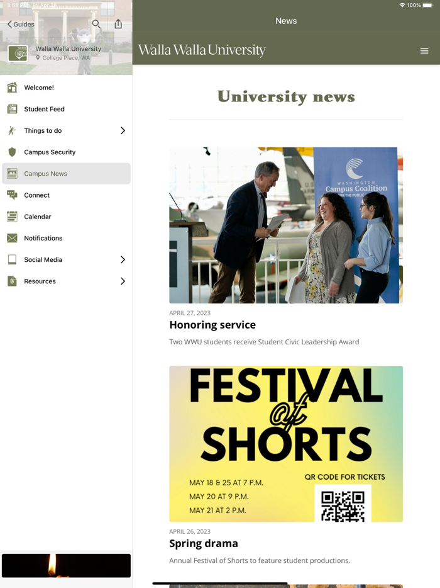Click the College Place location pin icon
Screen dimensions: 440x588
(38, 58)
